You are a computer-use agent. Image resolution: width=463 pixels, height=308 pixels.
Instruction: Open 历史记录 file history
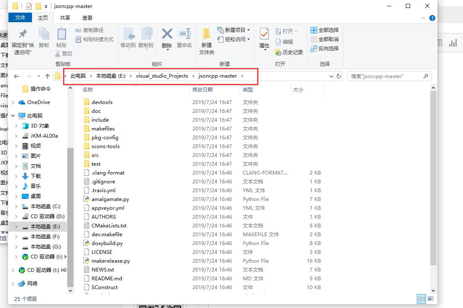coord(290,53)
